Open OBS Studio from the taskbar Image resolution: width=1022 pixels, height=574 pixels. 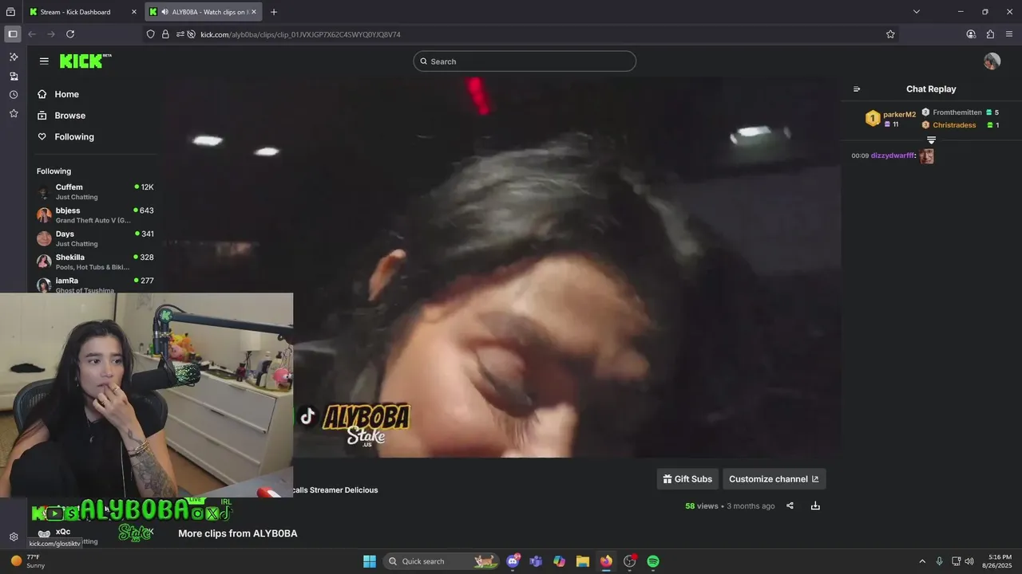[630, 561]
